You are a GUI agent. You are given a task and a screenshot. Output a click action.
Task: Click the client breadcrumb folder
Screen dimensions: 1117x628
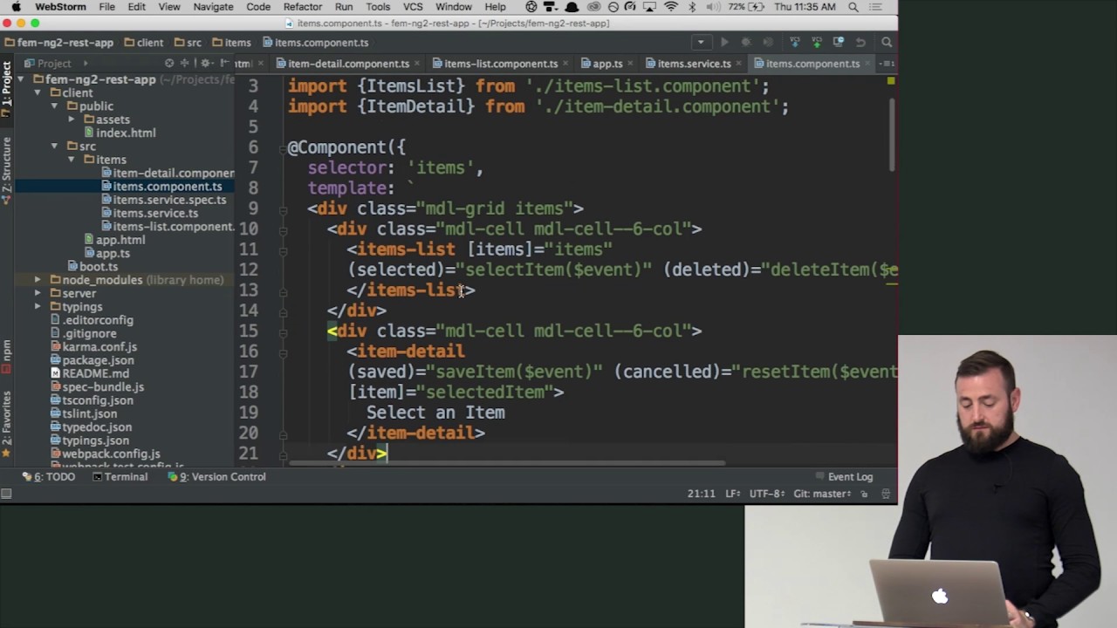tap(143, 42)
